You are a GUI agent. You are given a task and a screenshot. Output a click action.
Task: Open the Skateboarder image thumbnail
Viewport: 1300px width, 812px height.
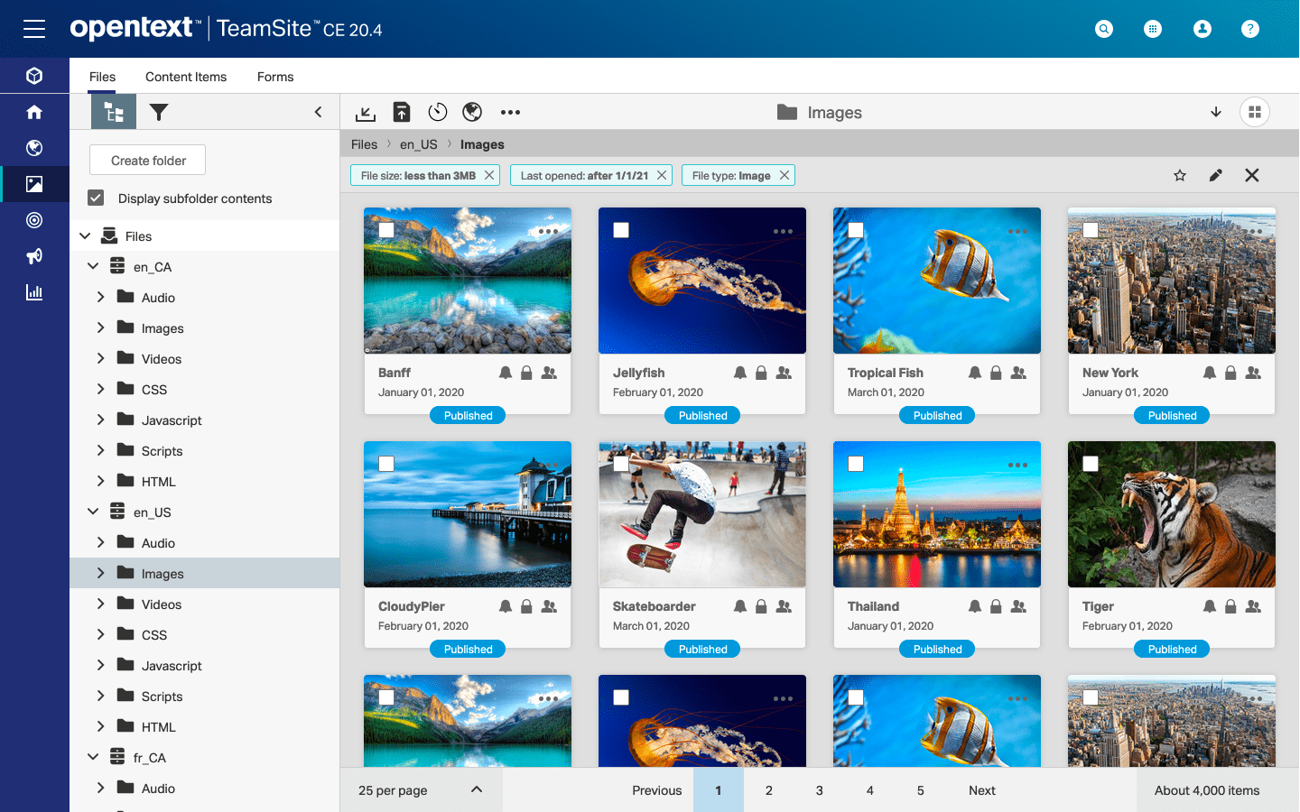tap(702, 514)
